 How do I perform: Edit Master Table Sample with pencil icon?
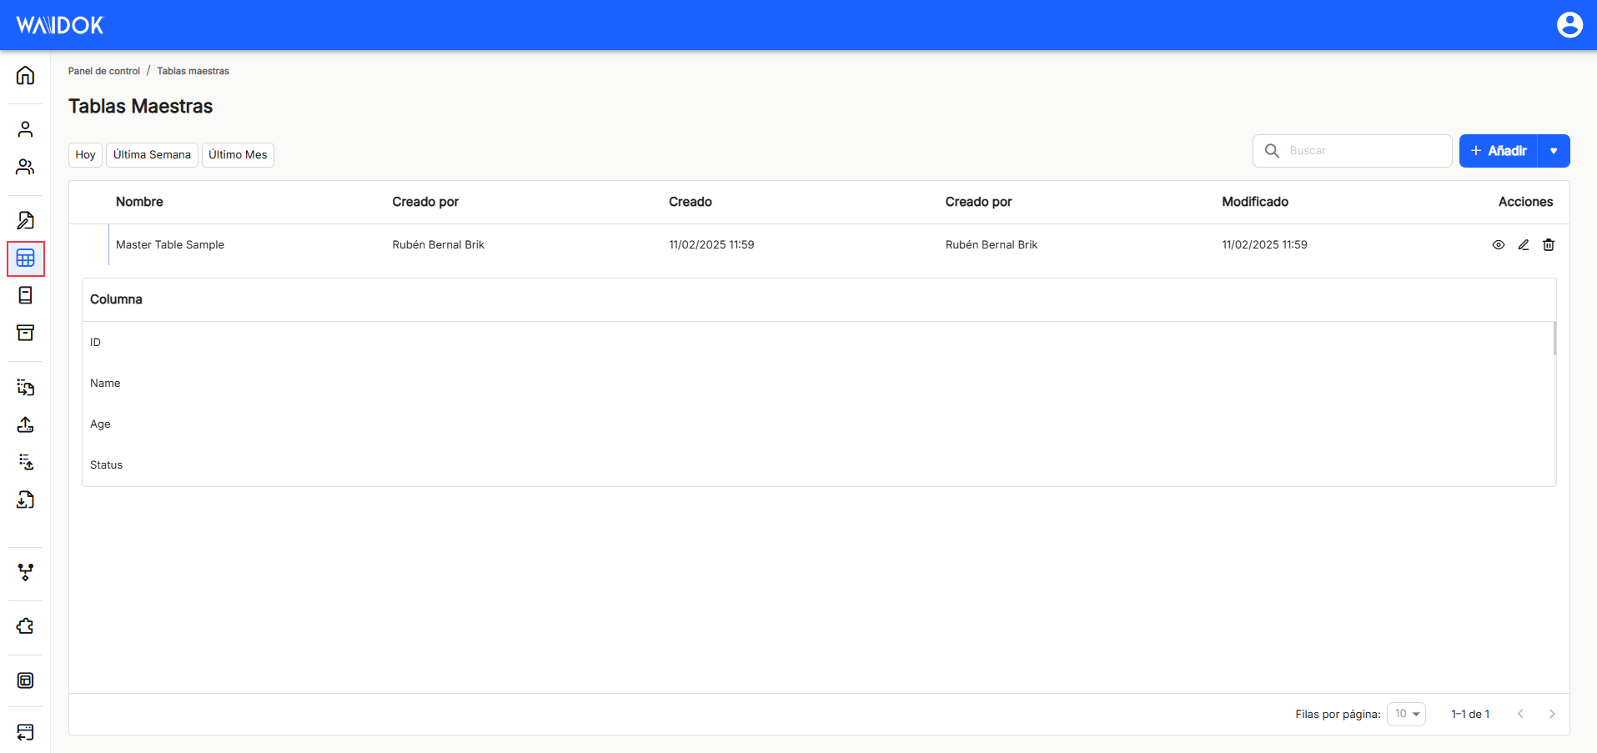pyautogui.click(x=1524, y=245)
